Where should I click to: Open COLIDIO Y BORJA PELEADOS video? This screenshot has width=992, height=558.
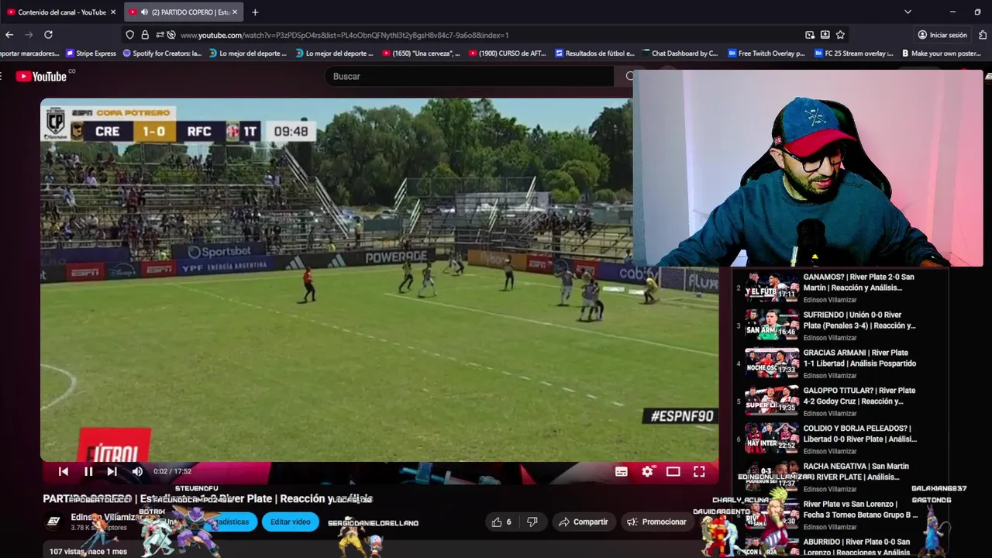pyautogui.click(x=840, y=439)
